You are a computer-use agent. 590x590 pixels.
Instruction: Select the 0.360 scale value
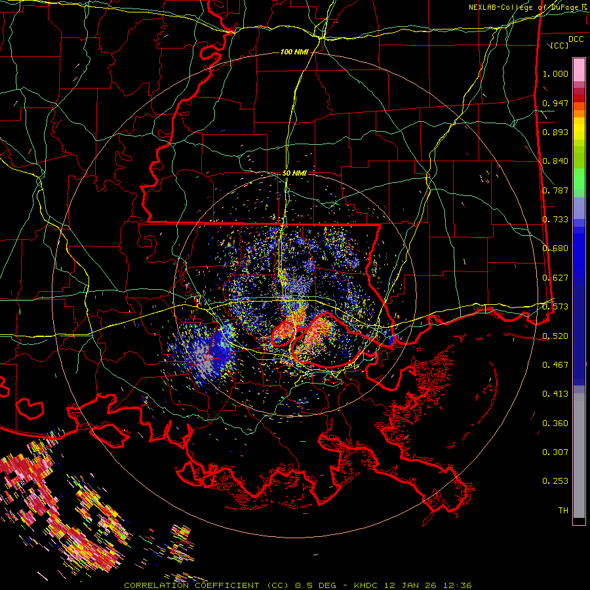555,423
